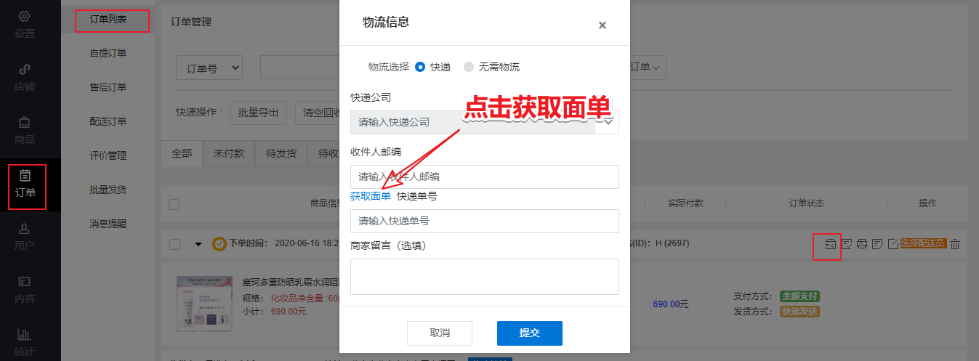Go to 评价管理 menu item

coord(108,155)
